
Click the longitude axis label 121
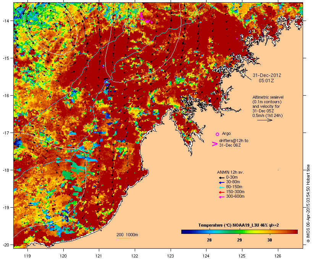pyautogui.click(x=99, y=256)
